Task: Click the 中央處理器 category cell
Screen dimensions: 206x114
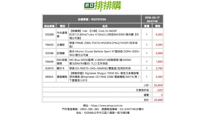Action: point(62,34)
